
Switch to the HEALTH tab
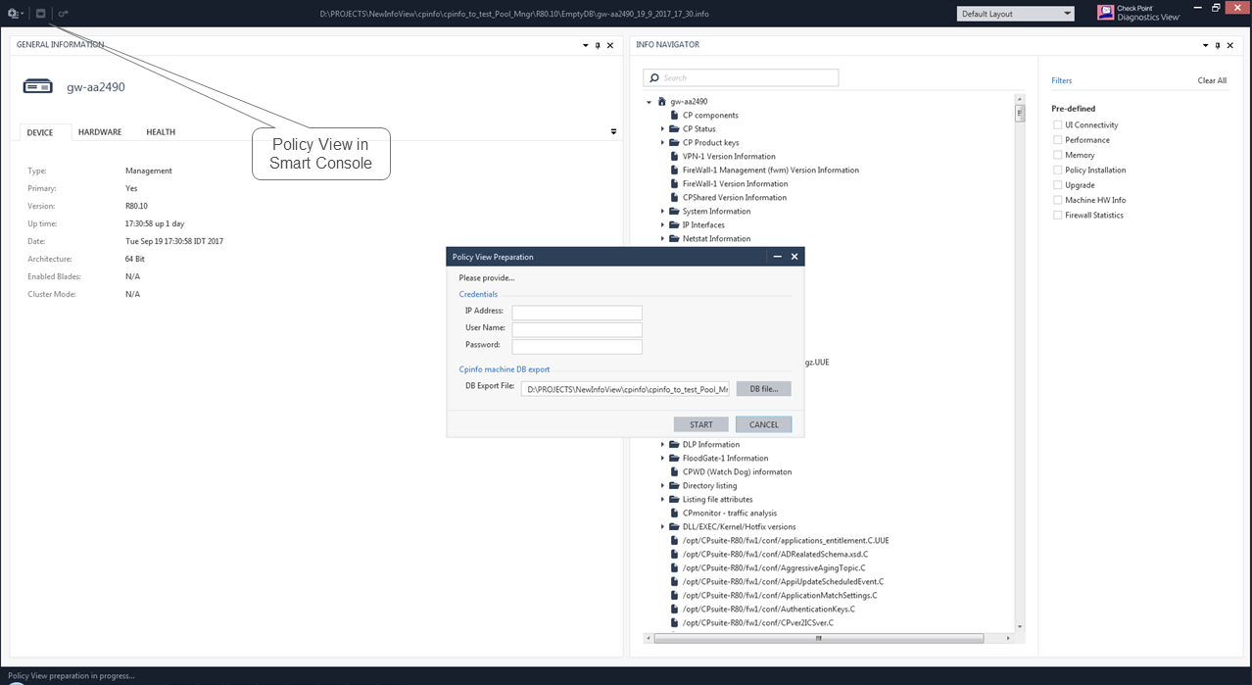point(161,132)
